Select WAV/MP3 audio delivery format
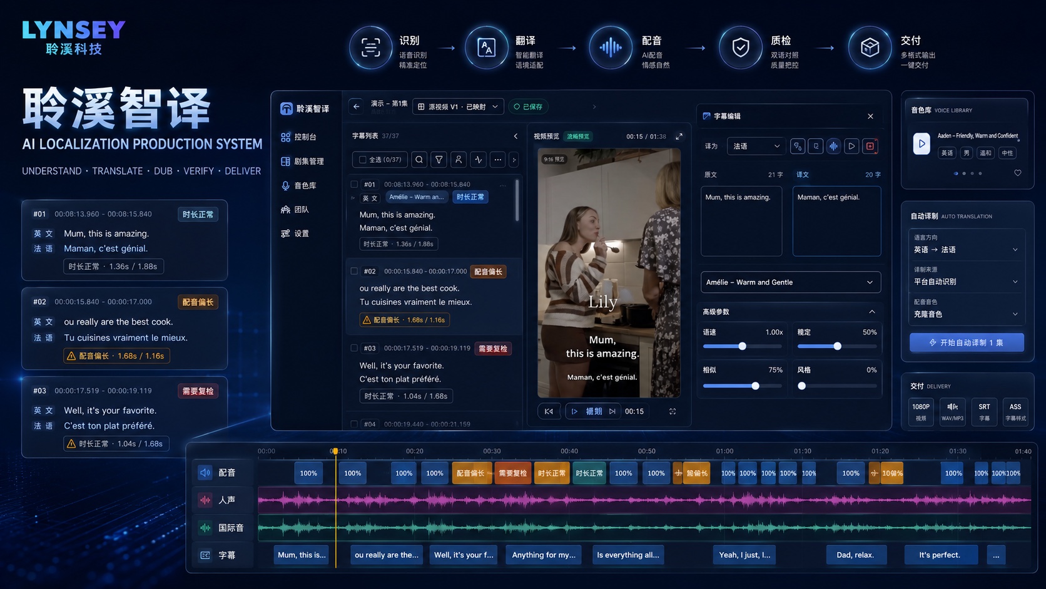Viewport: 1046px width, 589px height. [953, 412]
